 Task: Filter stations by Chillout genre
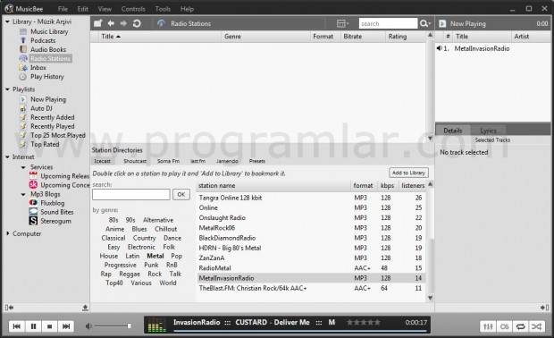coord(165,229)
